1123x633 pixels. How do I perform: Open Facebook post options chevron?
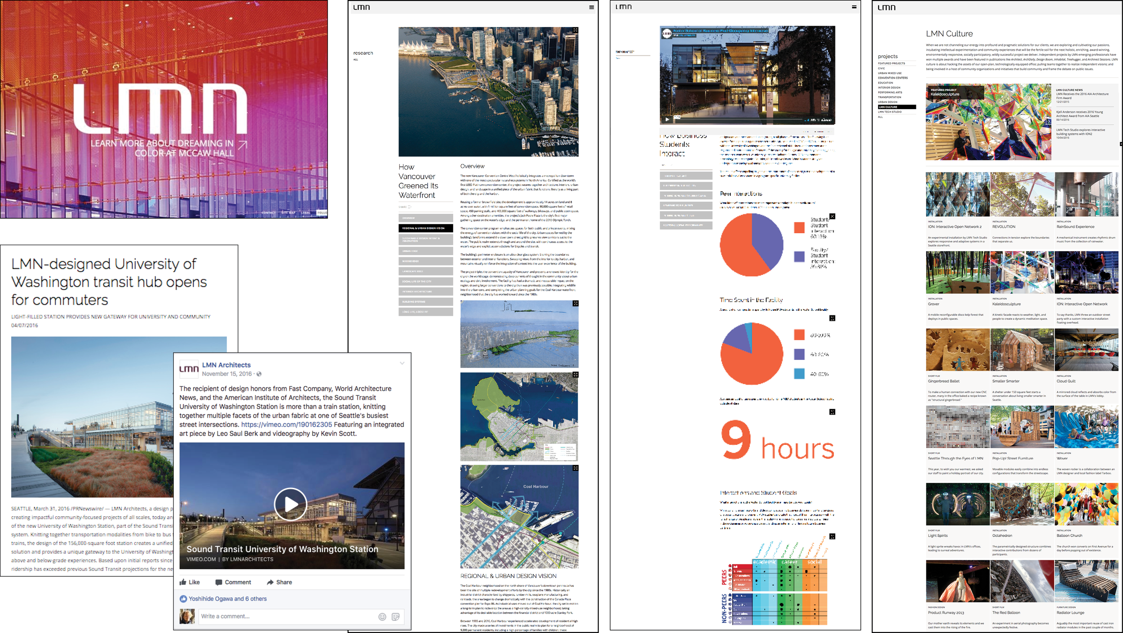point(402,363)
